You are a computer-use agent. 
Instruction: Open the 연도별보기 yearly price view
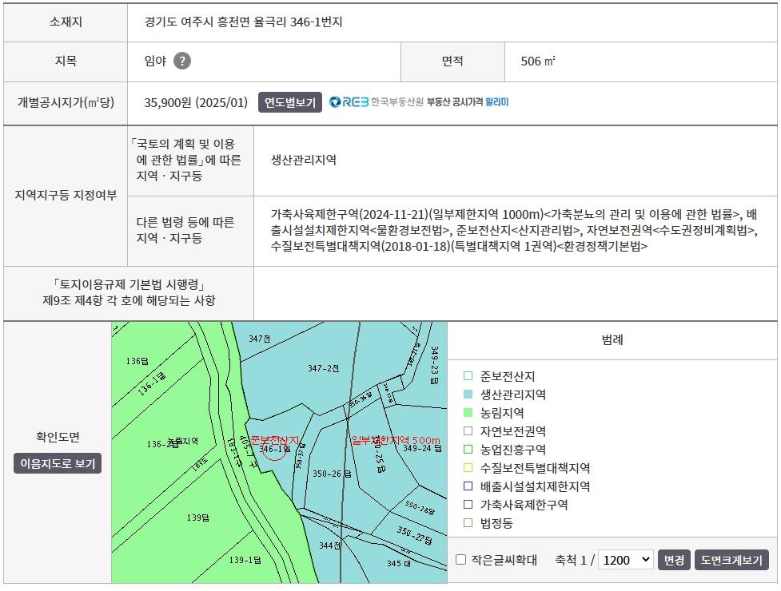coord(290,102)
